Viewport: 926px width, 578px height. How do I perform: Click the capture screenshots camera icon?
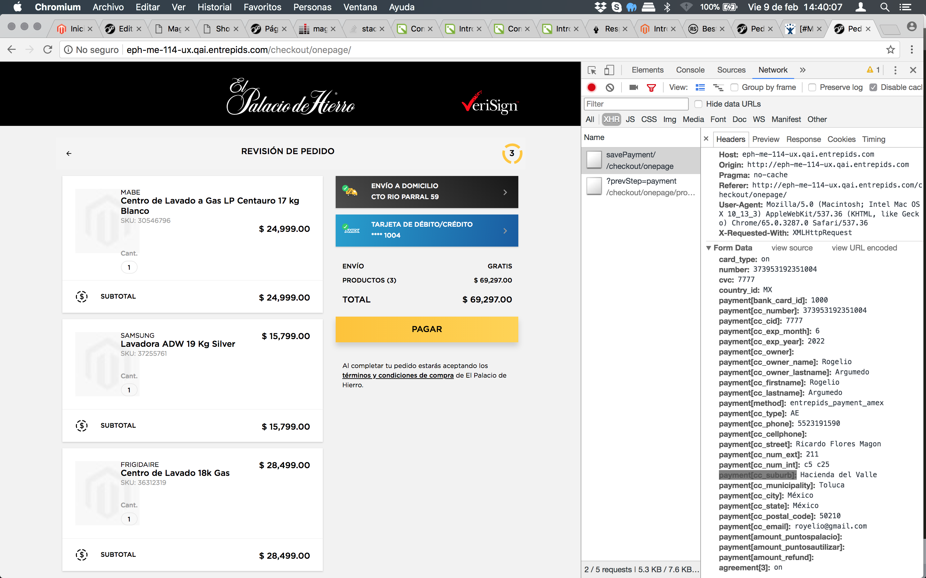633,88
